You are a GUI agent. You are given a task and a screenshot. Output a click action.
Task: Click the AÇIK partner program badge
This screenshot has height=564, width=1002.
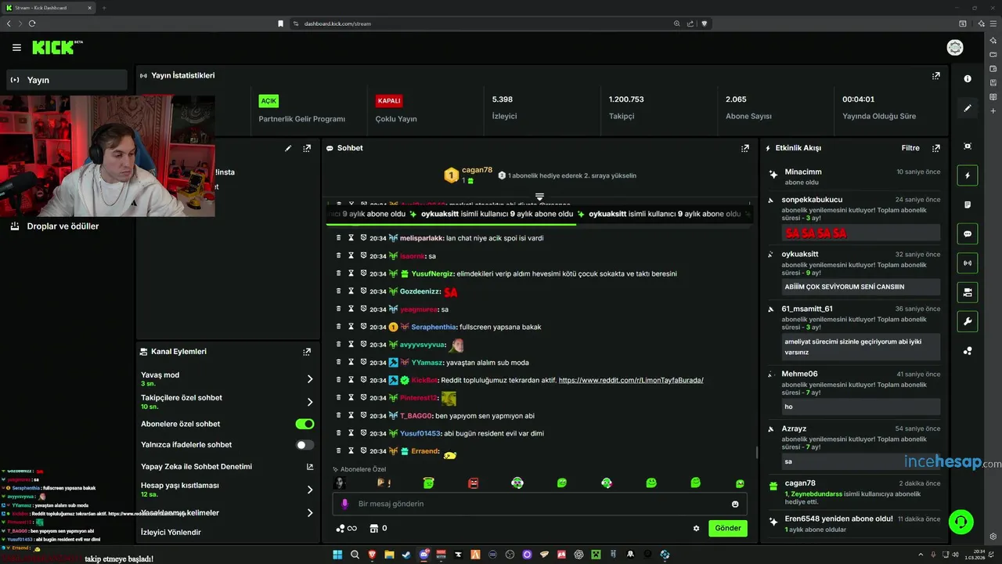pos(269,101)
